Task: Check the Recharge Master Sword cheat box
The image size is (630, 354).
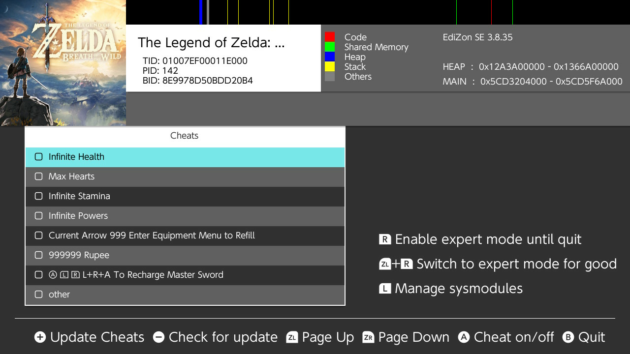Action: tap(39, 275)
